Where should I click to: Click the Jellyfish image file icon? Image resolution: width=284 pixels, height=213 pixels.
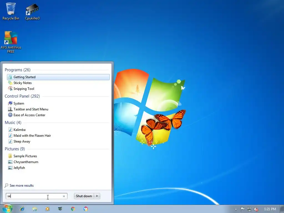(x=10, y=168)
